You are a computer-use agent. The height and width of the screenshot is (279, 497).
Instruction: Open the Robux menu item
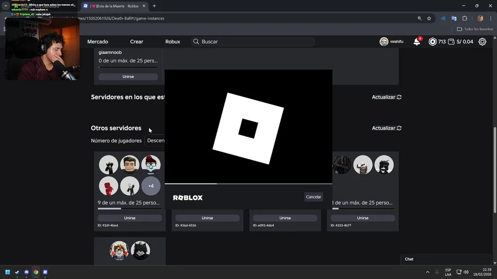173,41
